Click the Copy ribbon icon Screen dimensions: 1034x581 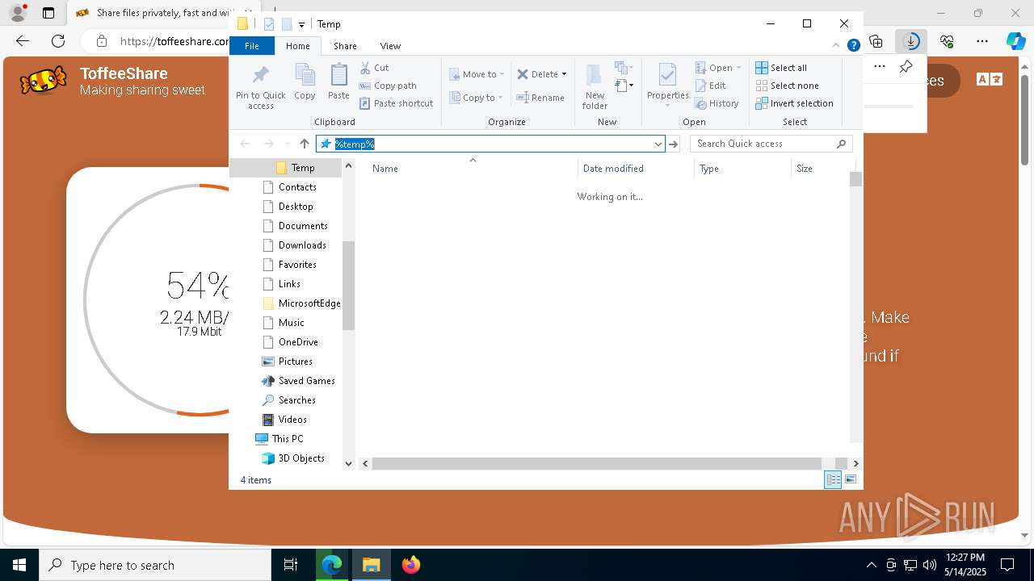[x=305, y=82]
